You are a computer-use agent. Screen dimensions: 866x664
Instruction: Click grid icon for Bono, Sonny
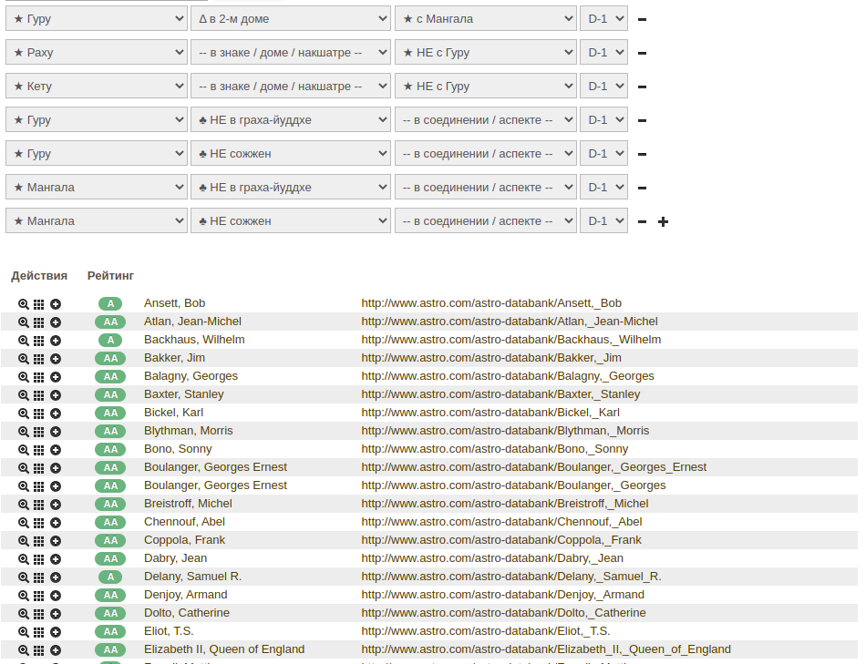tap(38, 450)
